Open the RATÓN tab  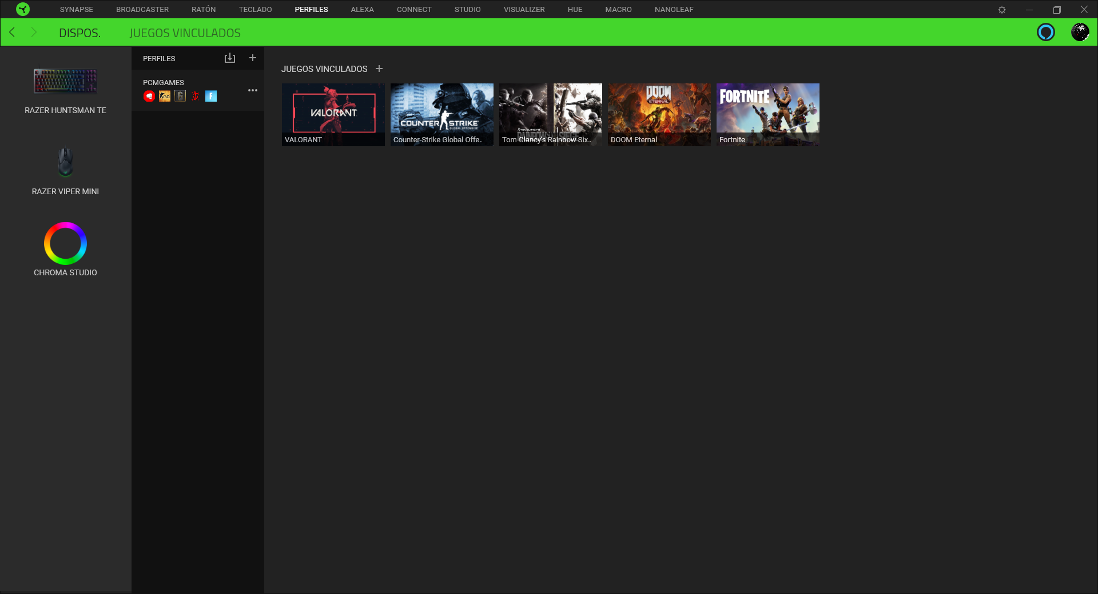204,10
